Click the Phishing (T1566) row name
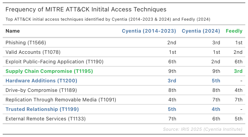 click(x=26, y=43)
